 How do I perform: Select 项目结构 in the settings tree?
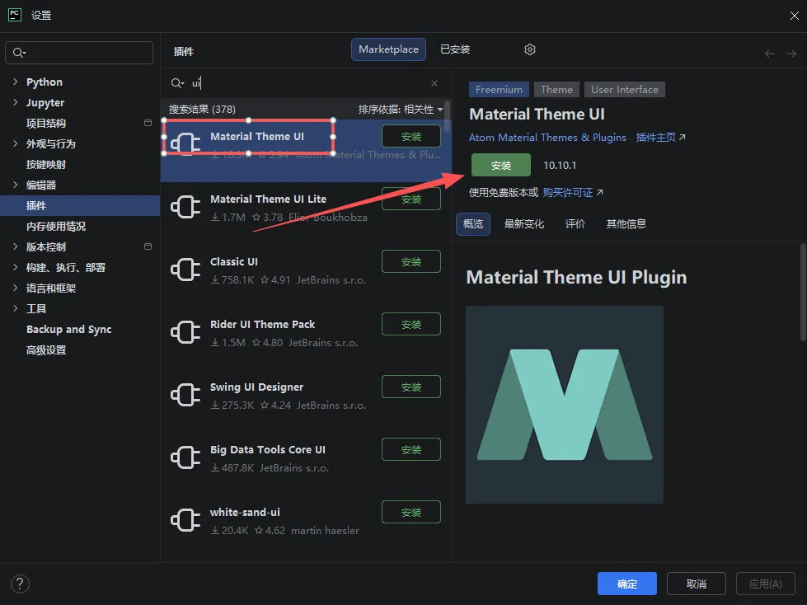click(46, 123)
